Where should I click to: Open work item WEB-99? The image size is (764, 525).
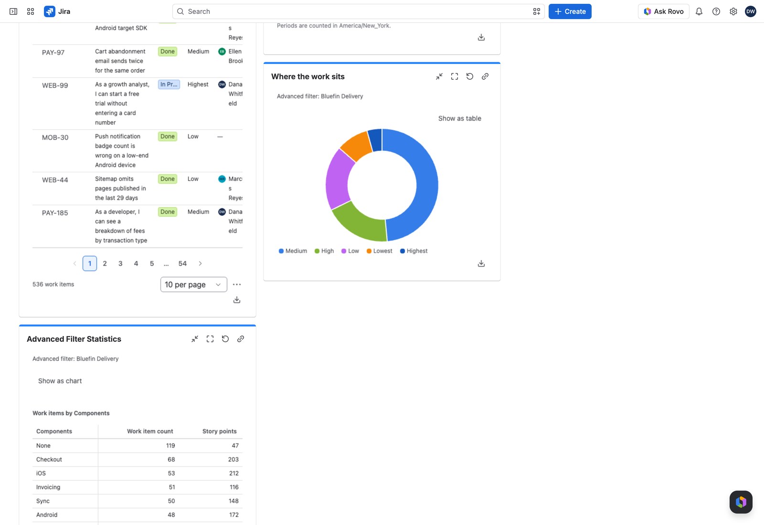point(55,85)
